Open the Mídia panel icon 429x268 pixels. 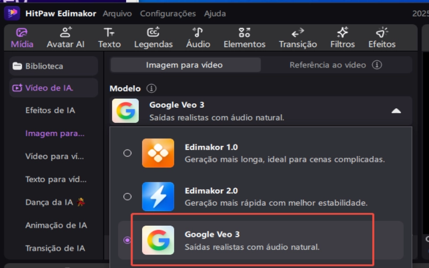pos(22,33)
